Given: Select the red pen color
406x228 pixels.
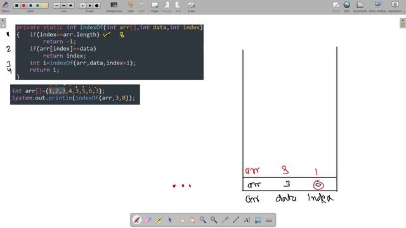Looking at the screenshot, I should pos(24,6).
